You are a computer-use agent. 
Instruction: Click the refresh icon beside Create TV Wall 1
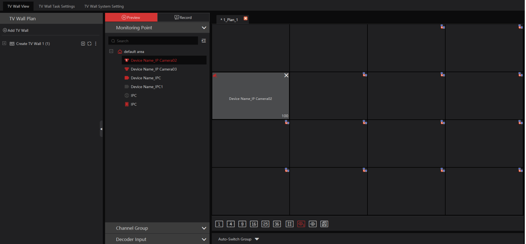[89, 44]
